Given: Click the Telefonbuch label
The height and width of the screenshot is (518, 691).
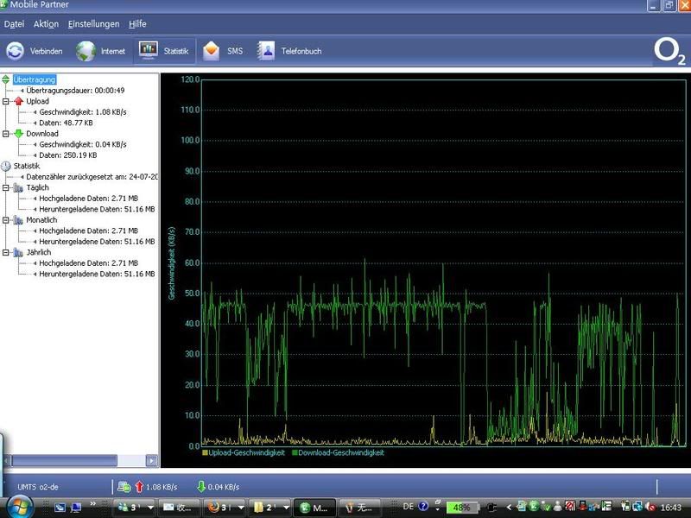Looking at the screenshot, I should pos(301,51).
